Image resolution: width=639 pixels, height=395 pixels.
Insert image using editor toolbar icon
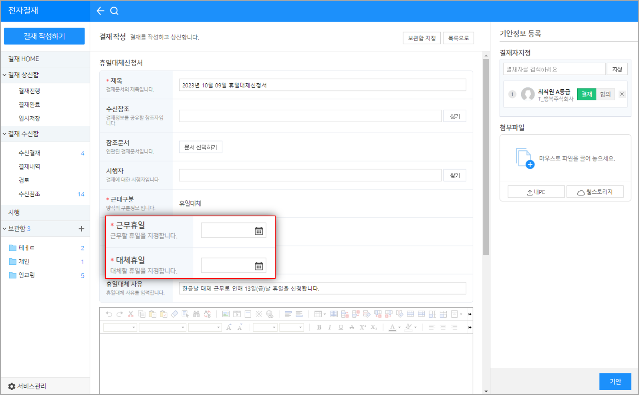coord(226,314)
